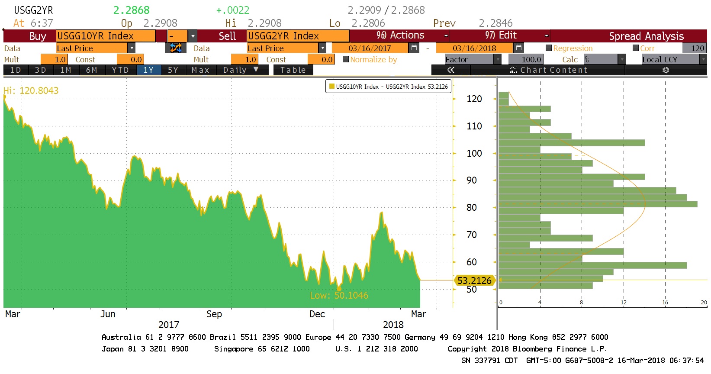Click the USGG2YR ticker header
This screenshot has width=711, height=374.
click(x=33, y=10)
